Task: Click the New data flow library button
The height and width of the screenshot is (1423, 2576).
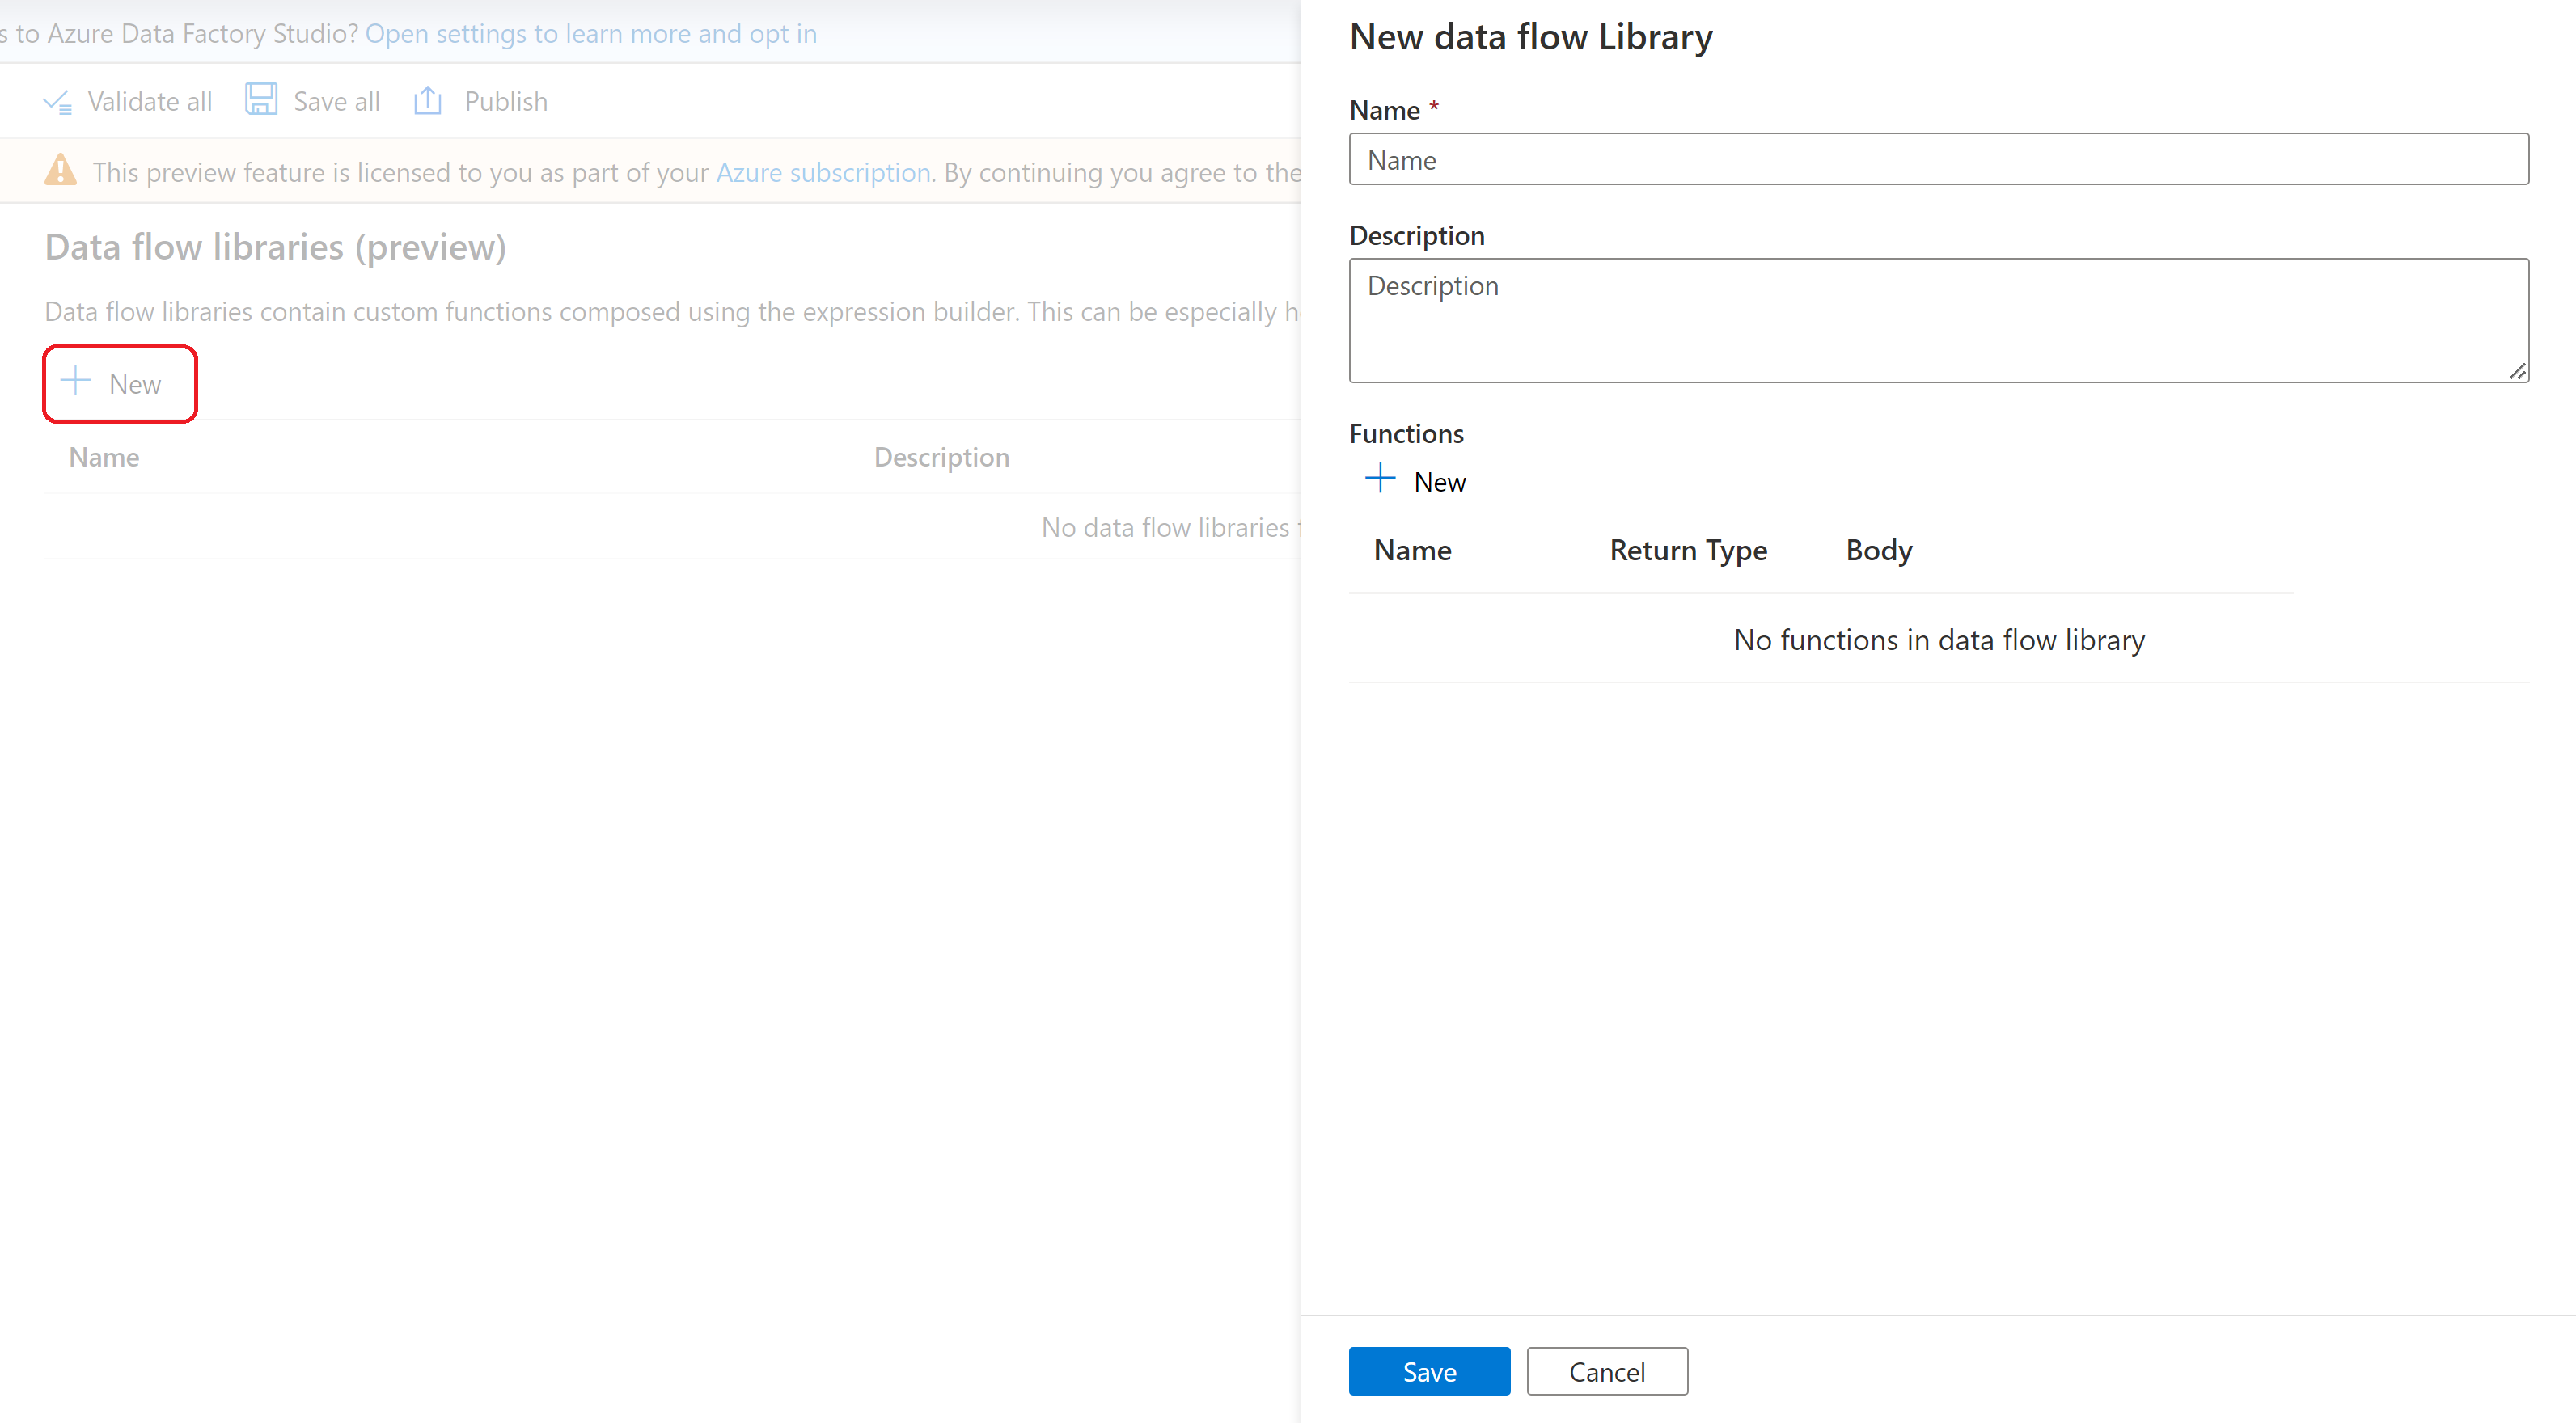Action: click(x=117, y=382)
